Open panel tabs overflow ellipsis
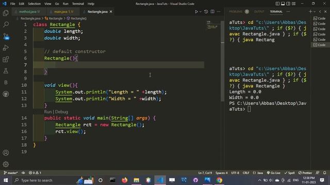The width and height of the screenshot is (330, 185). 288,12
